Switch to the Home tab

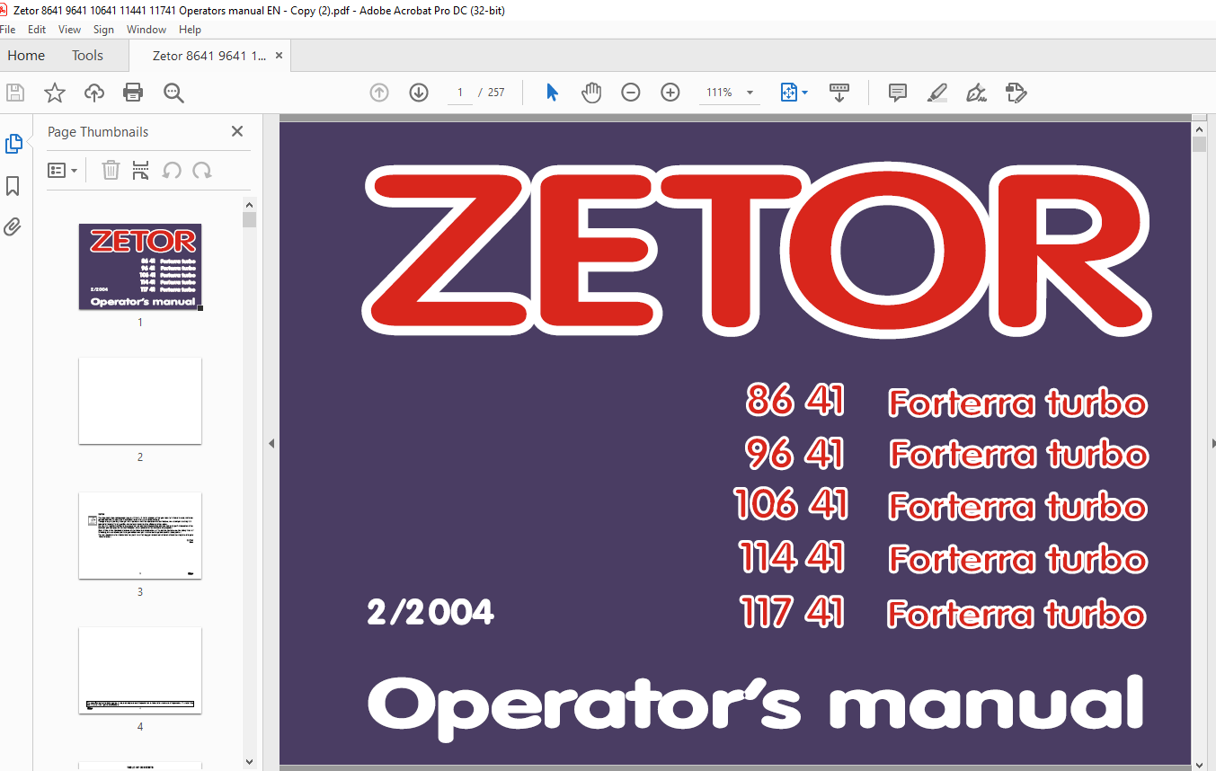26,56
